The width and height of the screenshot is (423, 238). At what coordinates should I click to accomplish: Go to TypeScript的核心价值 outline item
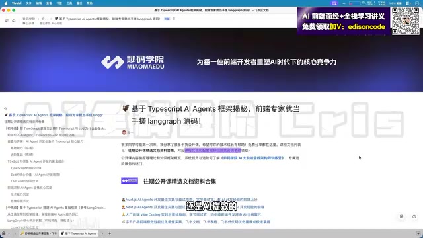(26, 168)
